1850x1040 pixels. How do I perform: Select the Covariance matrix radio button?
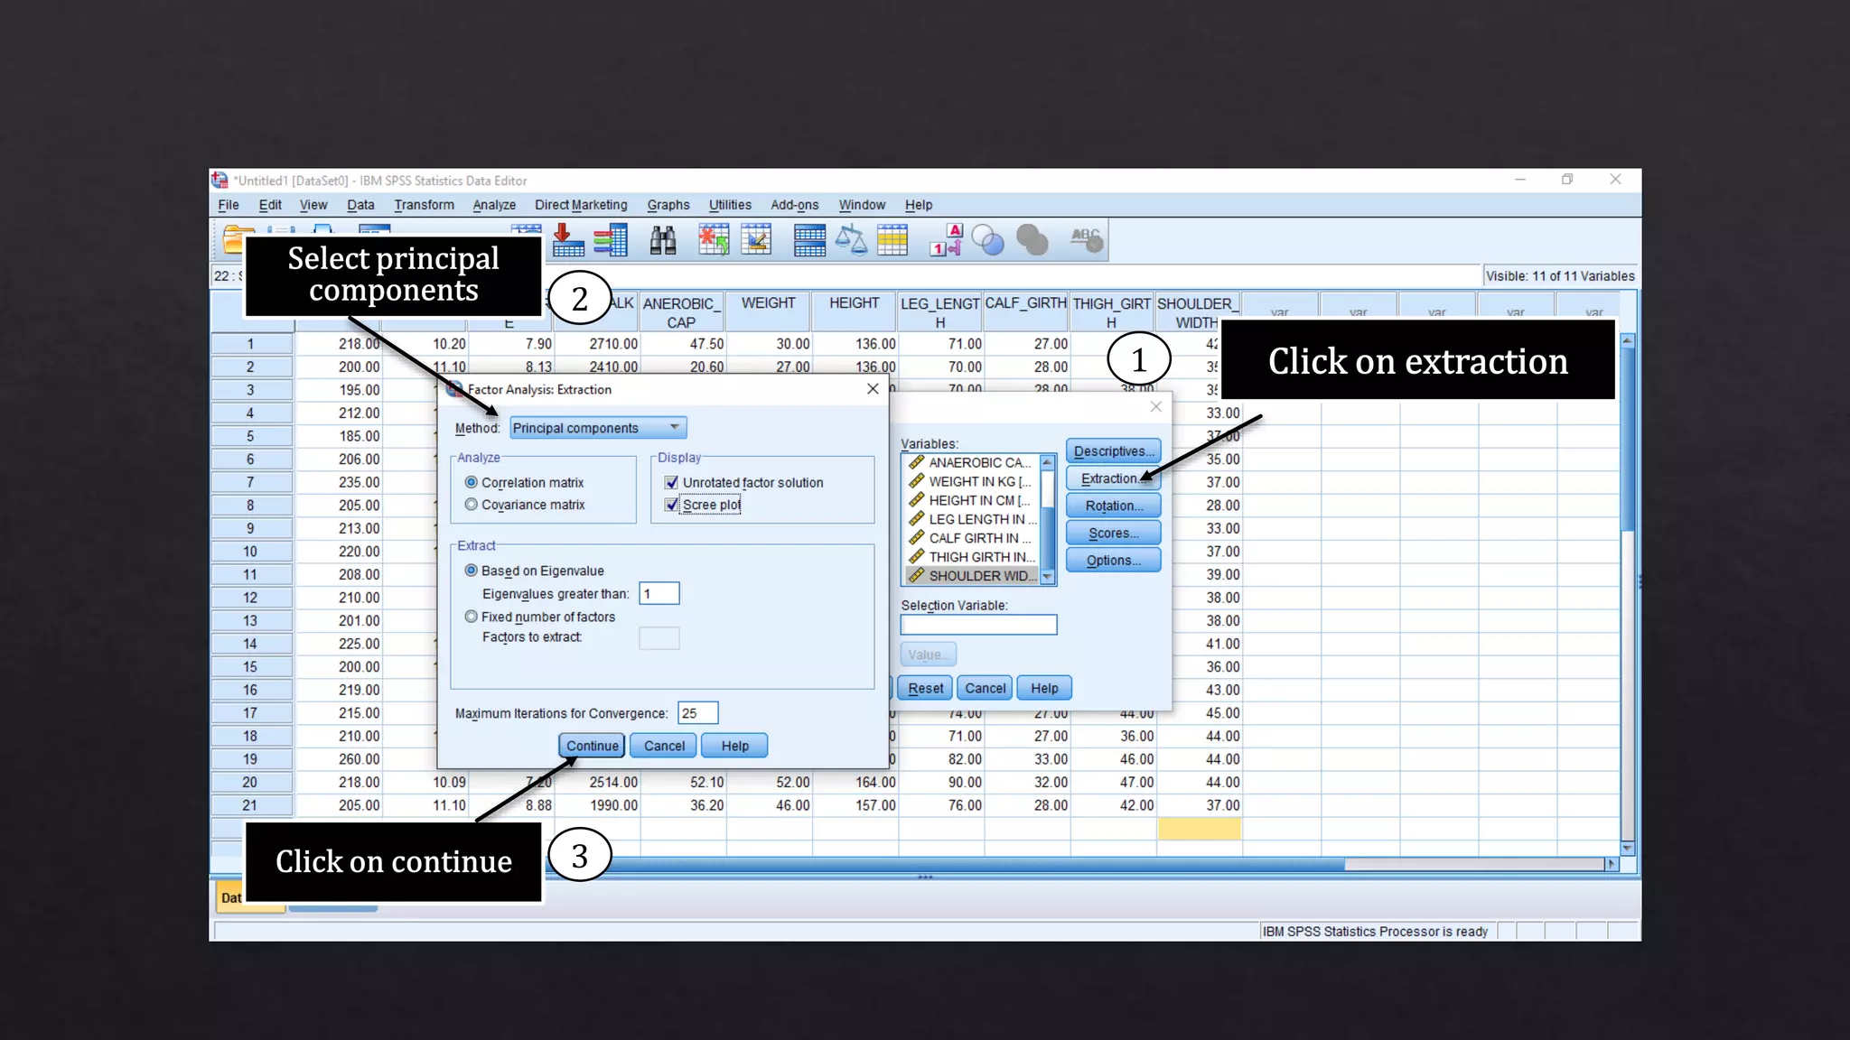click(x=472, y=505)
